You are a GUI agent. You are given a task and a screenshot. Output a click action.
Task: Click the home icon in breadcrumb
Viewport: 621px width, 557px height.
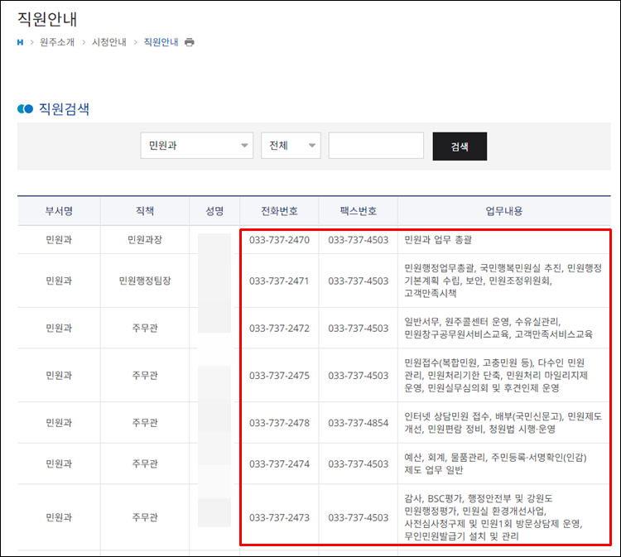pyautogui.click(x=20, y=42)
